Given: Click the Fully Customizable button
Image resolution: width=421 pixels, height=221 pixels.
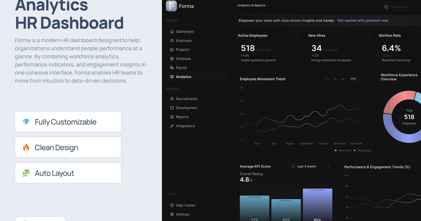Looking at the screenshot, I should point(68,122).
